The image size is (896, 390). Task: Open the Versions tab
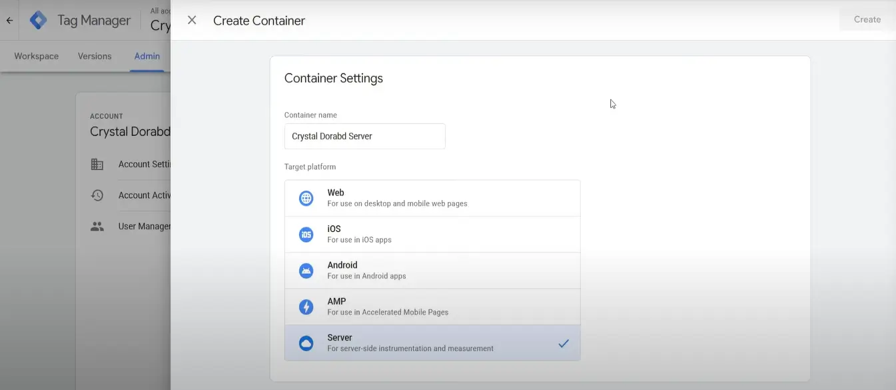pyautogui.click(x=95, y=56)
